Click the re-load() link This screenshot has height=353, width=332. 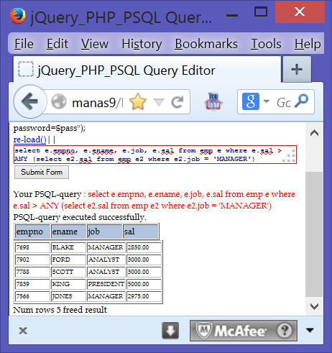click(x=30, y=139)
